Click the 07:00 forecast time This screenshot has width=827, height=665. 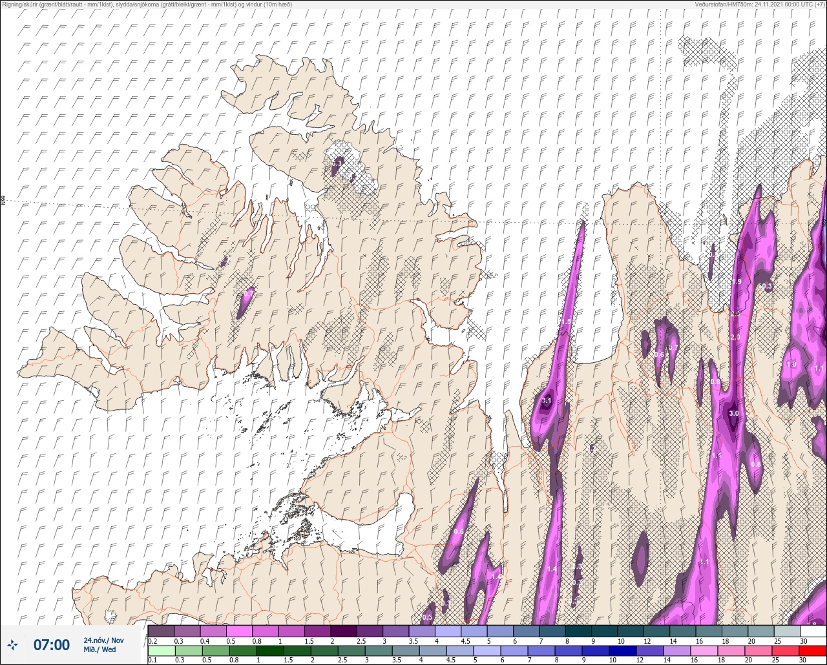tap(52, 644)
